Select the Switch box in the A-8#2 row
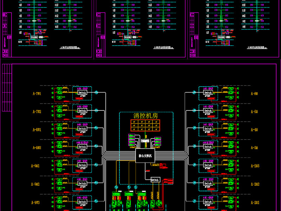This screenshot has height=211, width=281. (x=82, y=147)
